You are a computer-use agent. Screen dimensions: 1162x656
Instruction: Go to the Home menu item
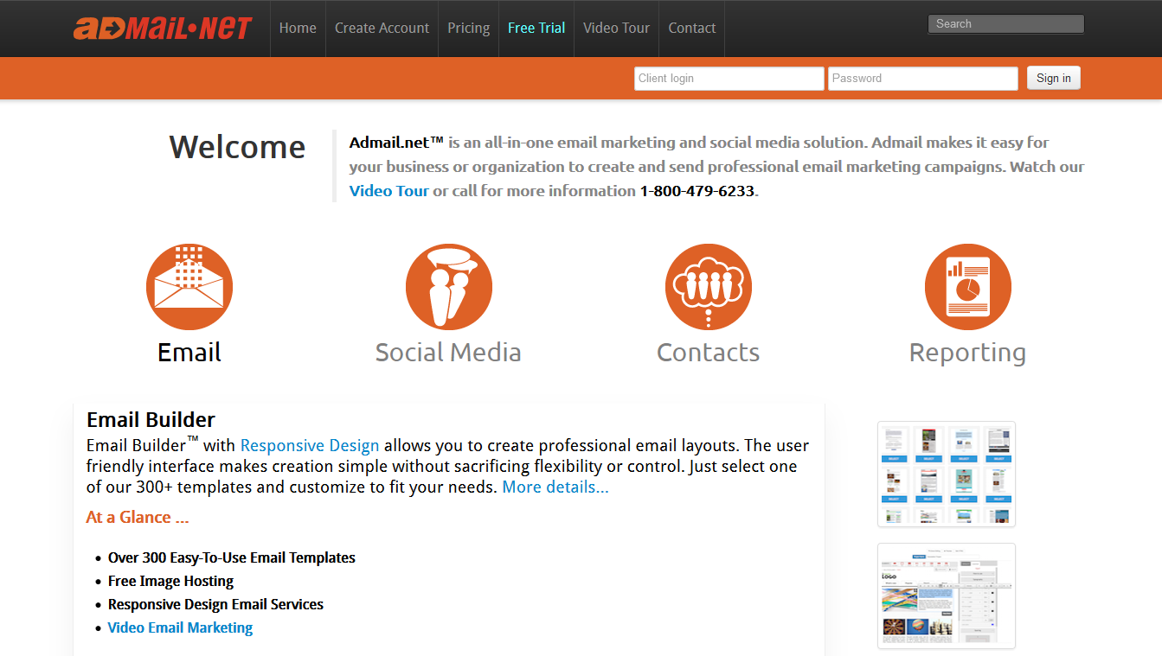tap(298, 29)
